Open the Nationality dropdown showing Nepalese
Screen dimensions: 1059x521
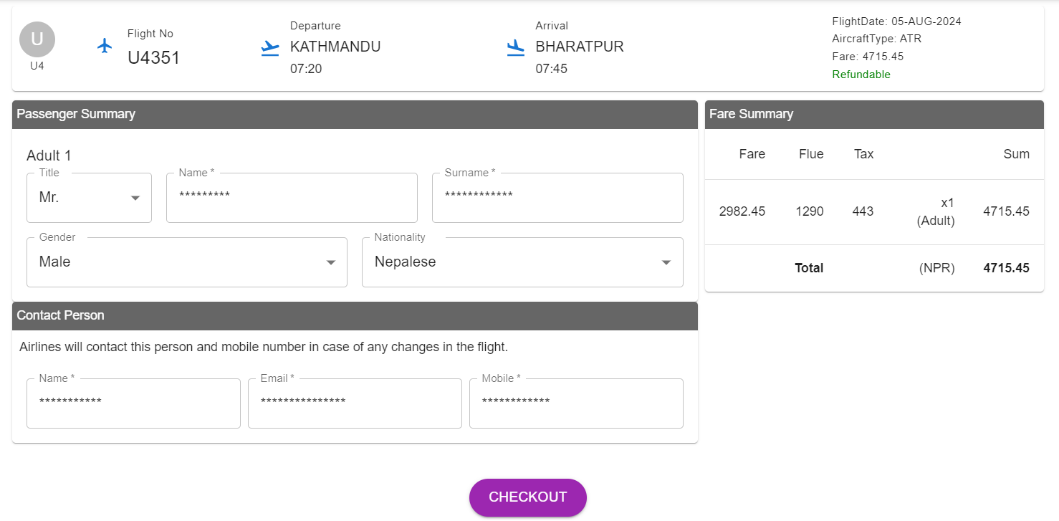coord(522,262)
